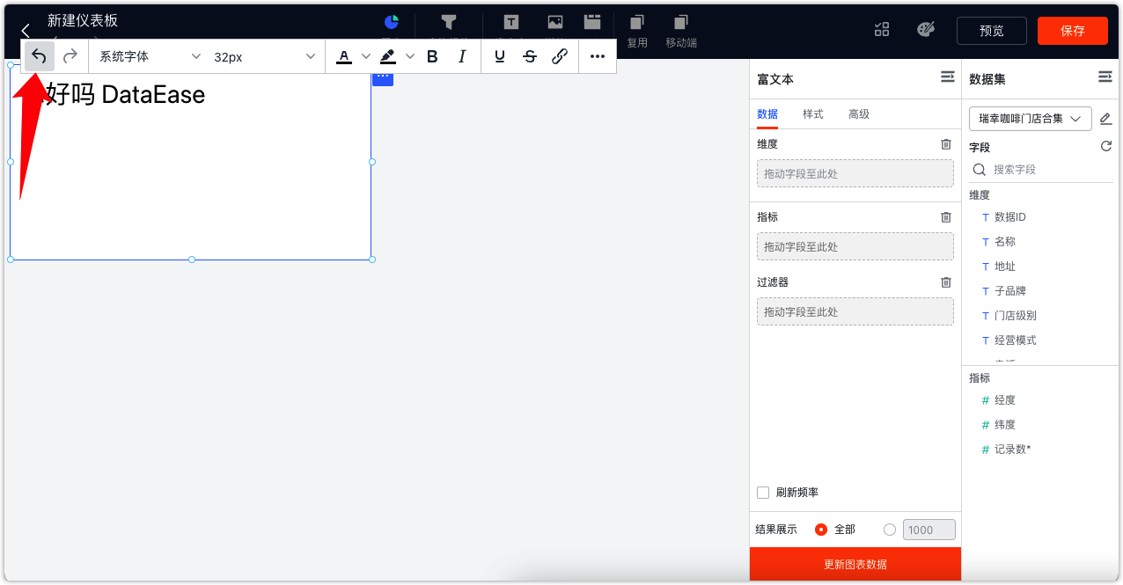Select the filter component tool in top toolbar
Screen dimensions: 1123x585
click(449, 24)
